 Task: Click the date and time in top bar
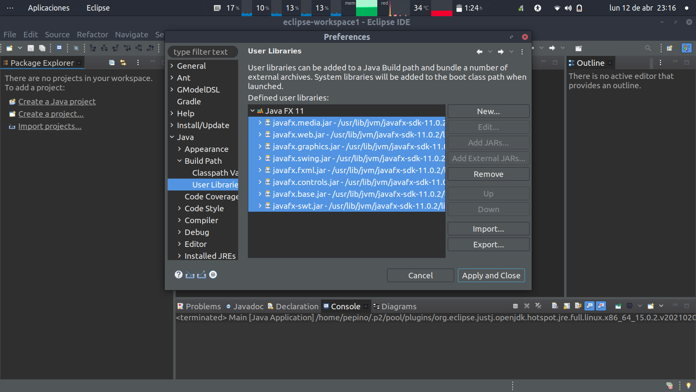coord(643,8)
